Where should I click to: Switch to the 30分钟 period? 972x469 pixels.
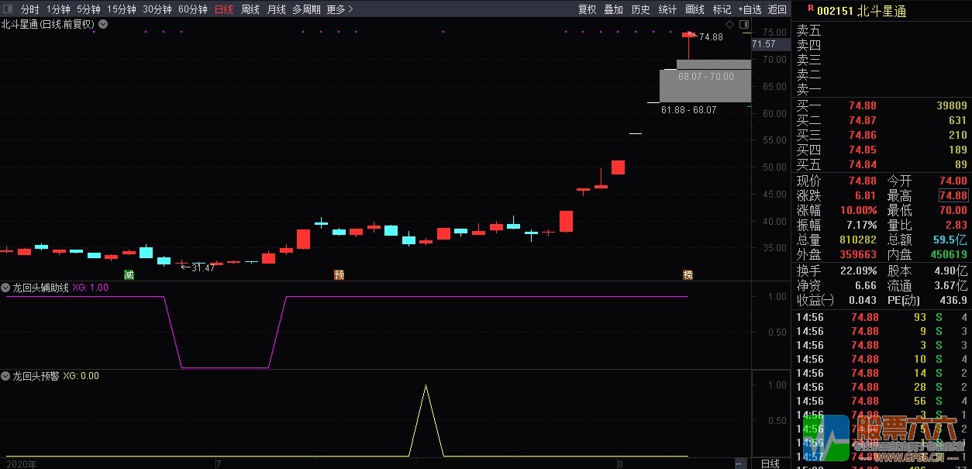tap(157, 9)
